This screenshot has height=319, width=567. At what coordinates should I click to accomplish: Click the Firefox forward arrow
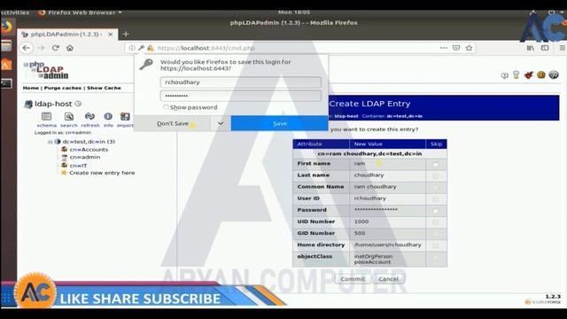click(42, 48)
